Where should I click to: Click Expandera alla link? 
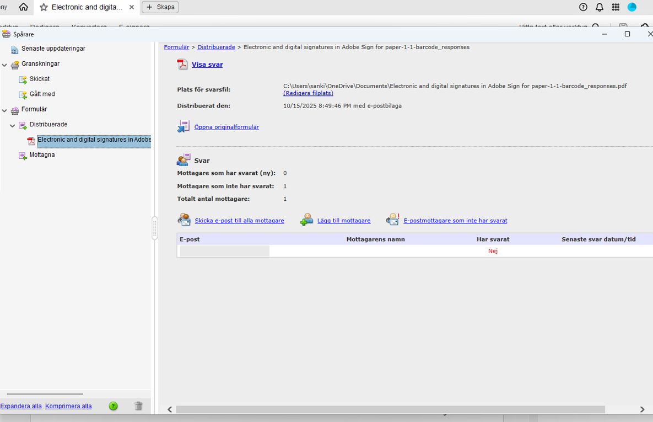[21, 406]
